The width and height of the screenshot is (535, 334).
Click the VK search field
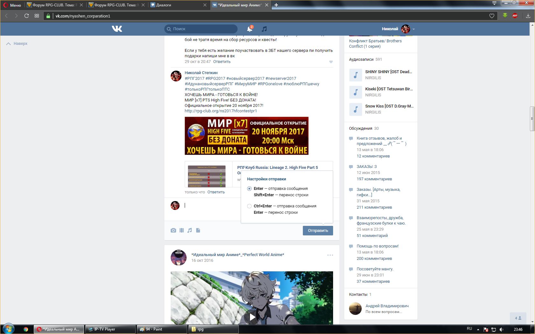tap(201, 29)
